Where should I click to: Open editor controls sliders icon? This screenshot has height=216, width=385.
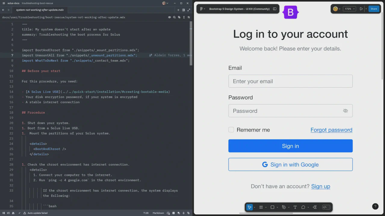coord(189,17)
